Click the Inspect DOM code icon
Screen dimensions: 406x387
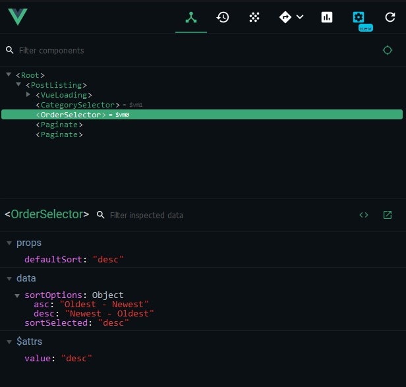(363, 215)
